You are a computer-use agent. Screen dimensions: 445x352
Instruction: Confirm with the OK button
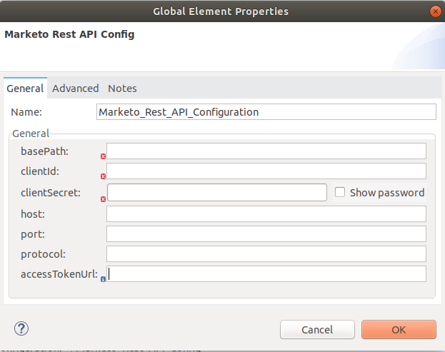[x=399, y=329]
